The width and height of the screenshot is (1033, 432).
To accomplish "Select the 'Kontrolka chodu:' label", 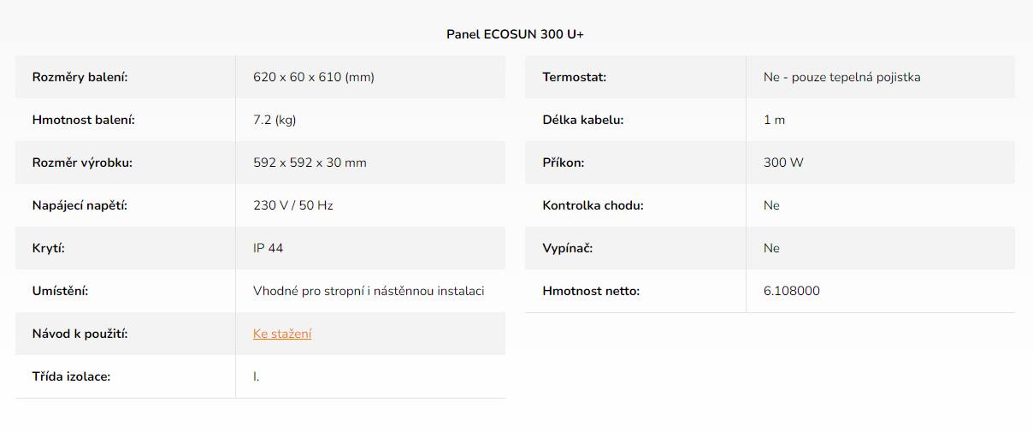I will 593,205.
